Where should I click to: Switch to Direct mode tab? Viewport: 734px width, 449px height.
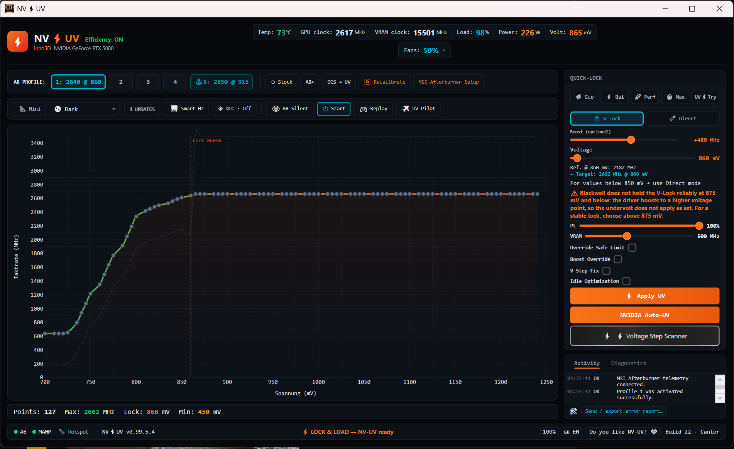pos(683,118)
